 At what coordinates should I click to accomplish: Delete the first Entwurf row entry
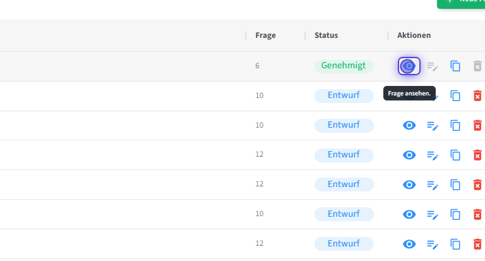pyautogui.click(x=477, y=95)
